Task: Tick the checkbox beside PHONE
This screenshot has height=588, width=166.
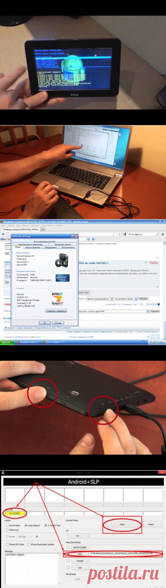Action: coord(68,561)
